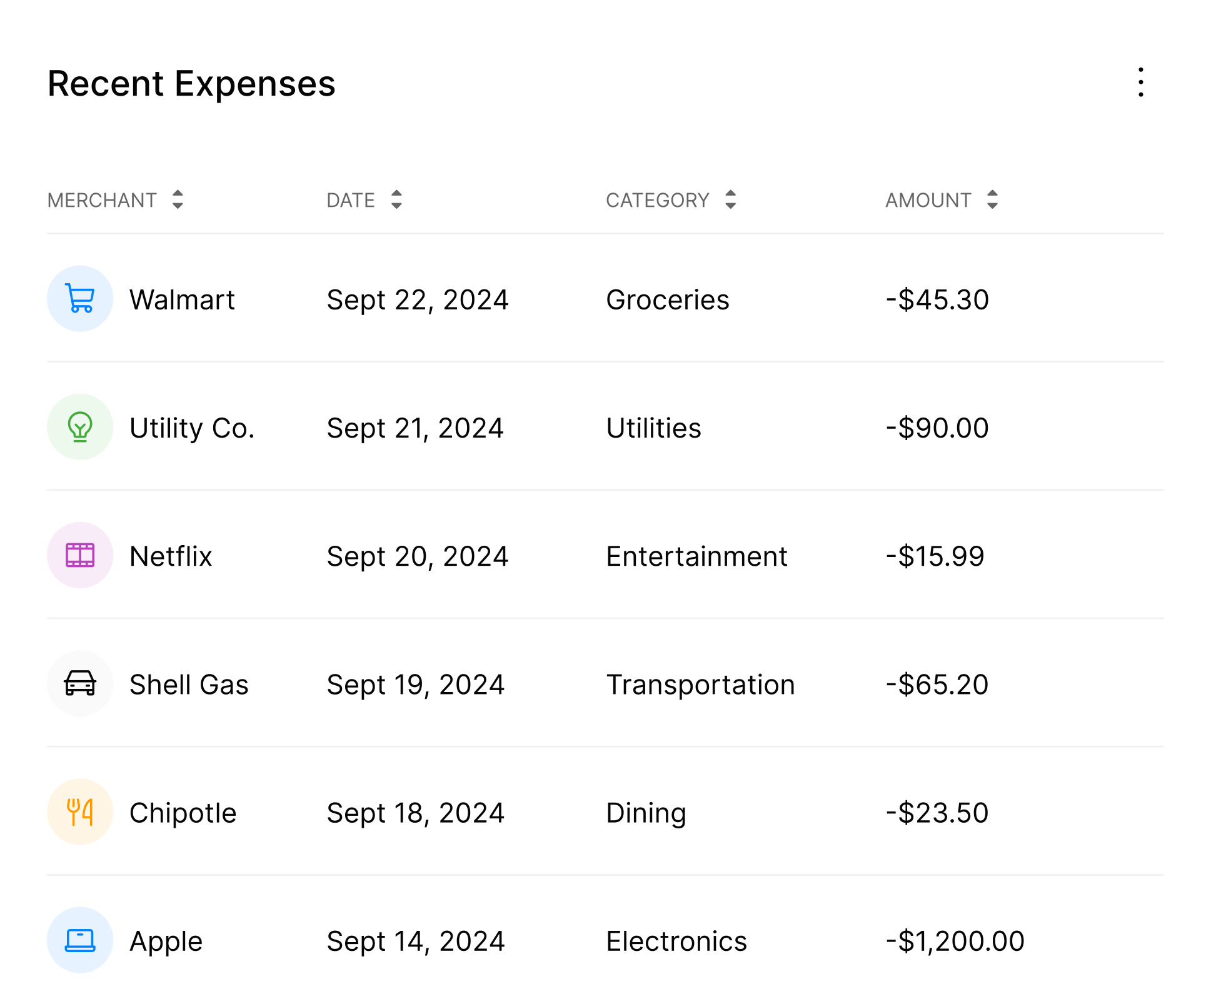The width and height of the screenshot is (1211, 1004).
Task: Select the Sept 19, 2024 date cell
Action: (x=415, y=684)
